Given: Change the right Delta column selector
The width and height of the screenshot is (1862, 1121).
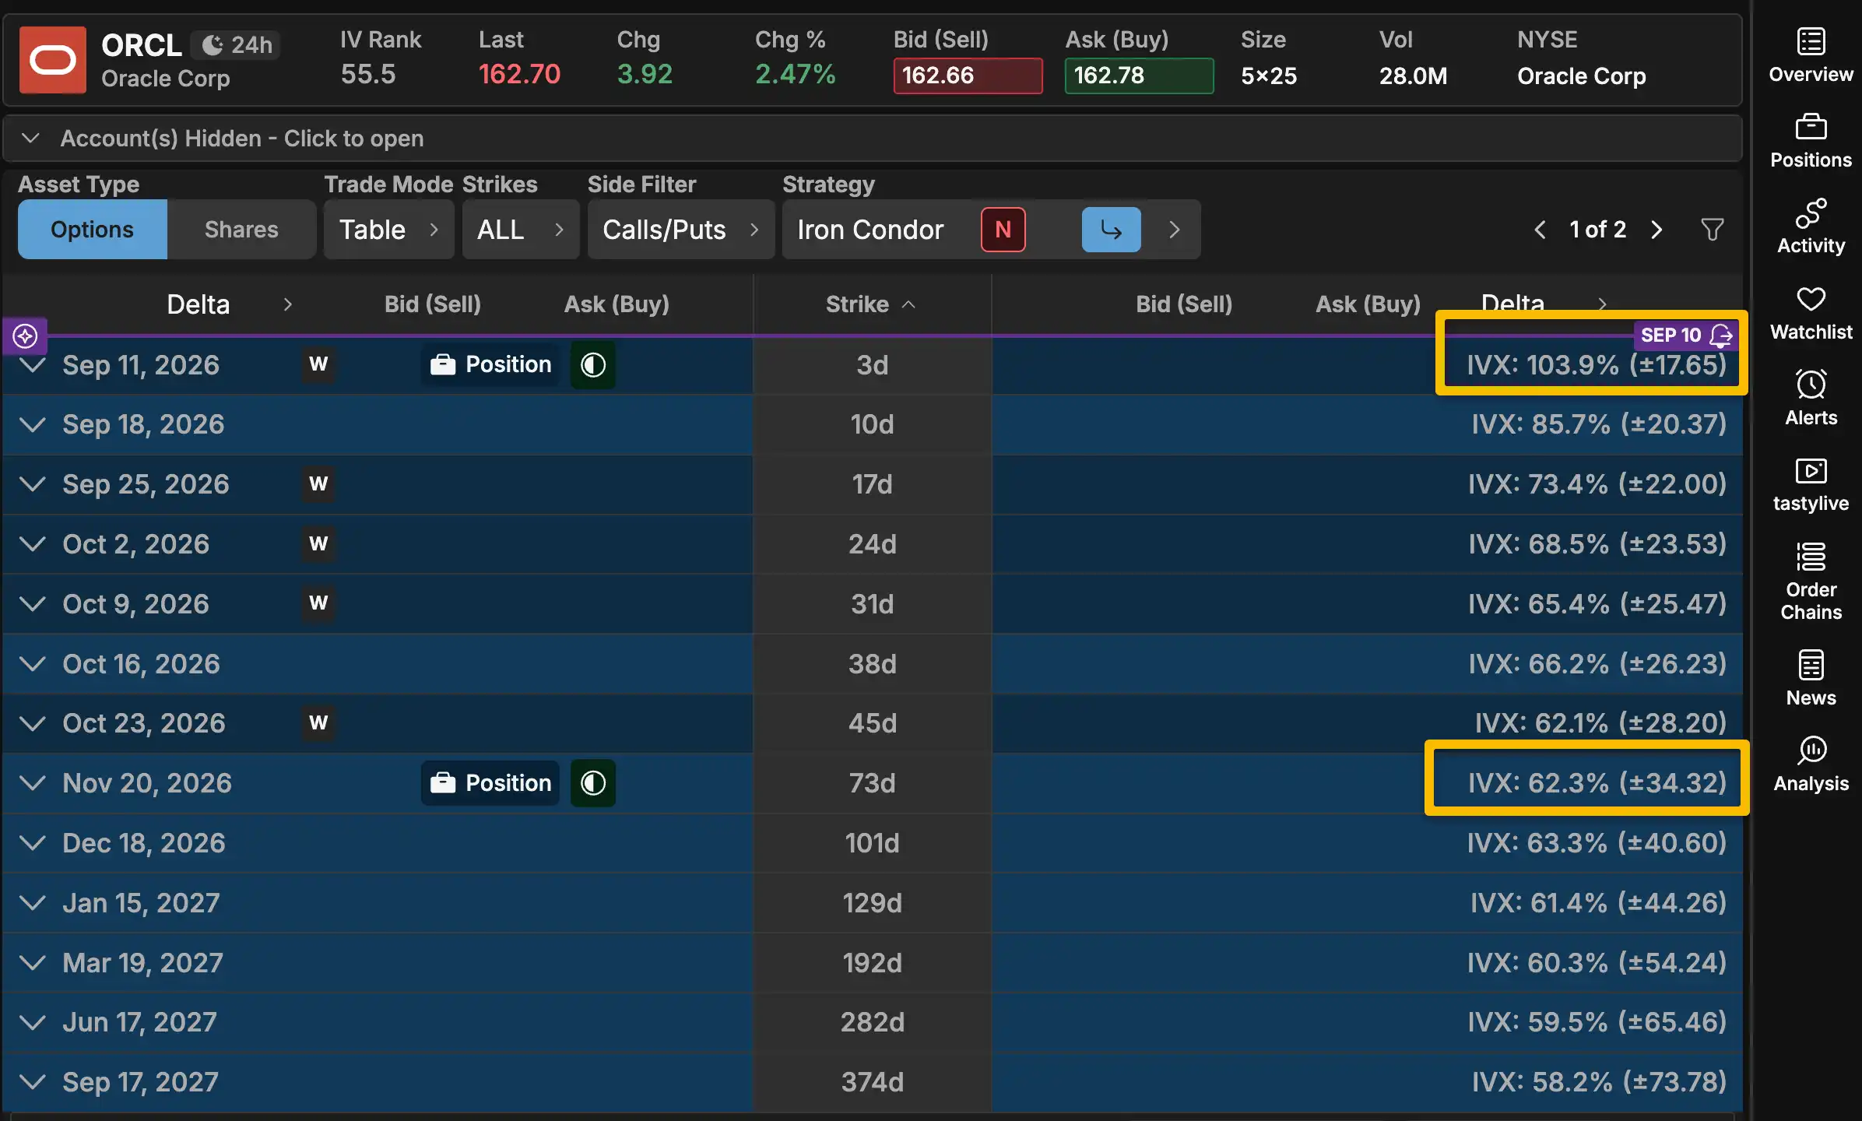Looking at the screenshot, I should point(1544,304).
